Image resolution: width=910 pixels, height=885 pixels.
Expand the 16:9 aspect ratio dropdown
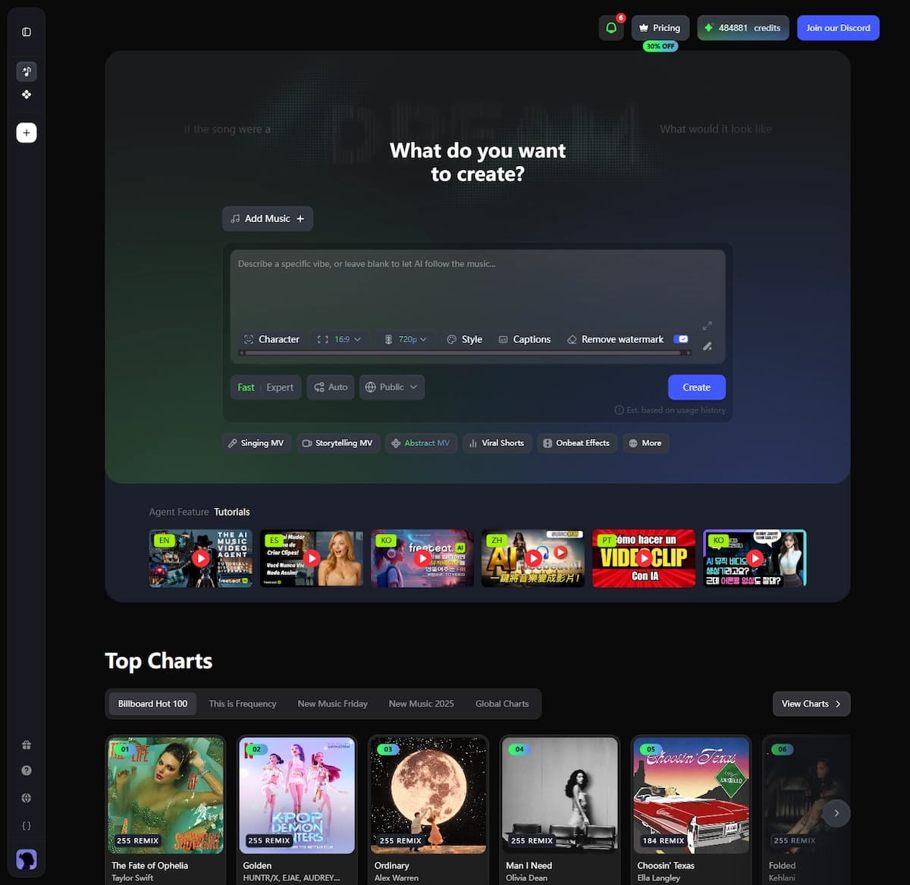[339, 339]
